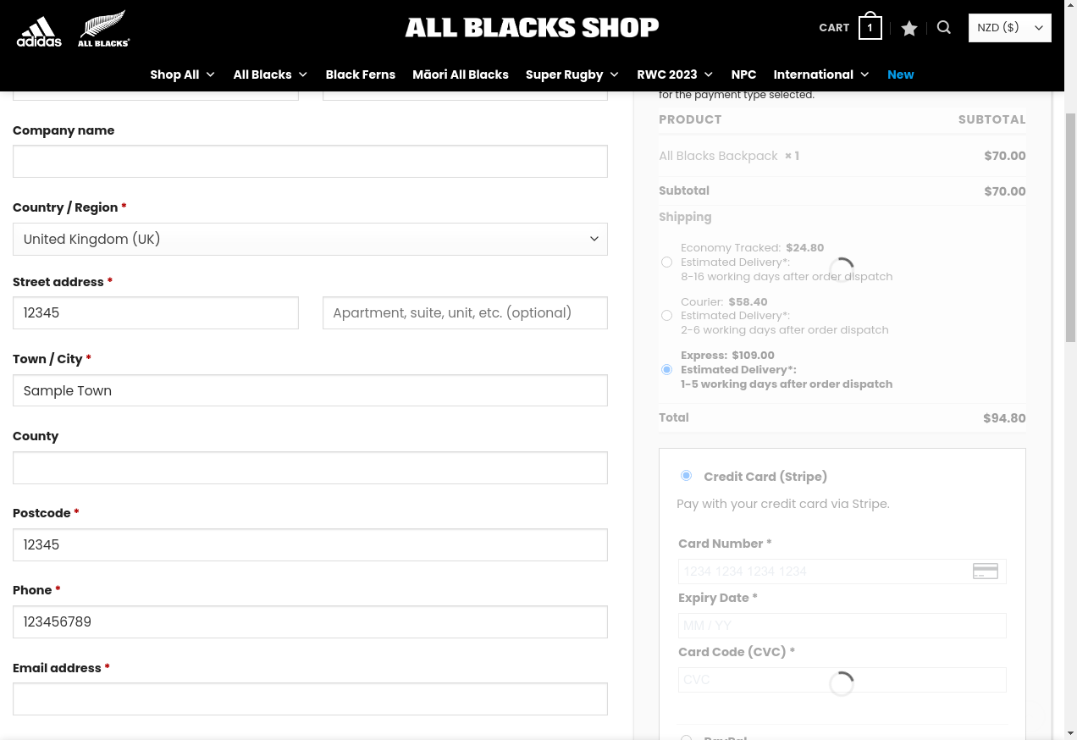1077x740 pixels.
Task: Click the Apartment, suite, unit field
Action: tap(465, 312)
